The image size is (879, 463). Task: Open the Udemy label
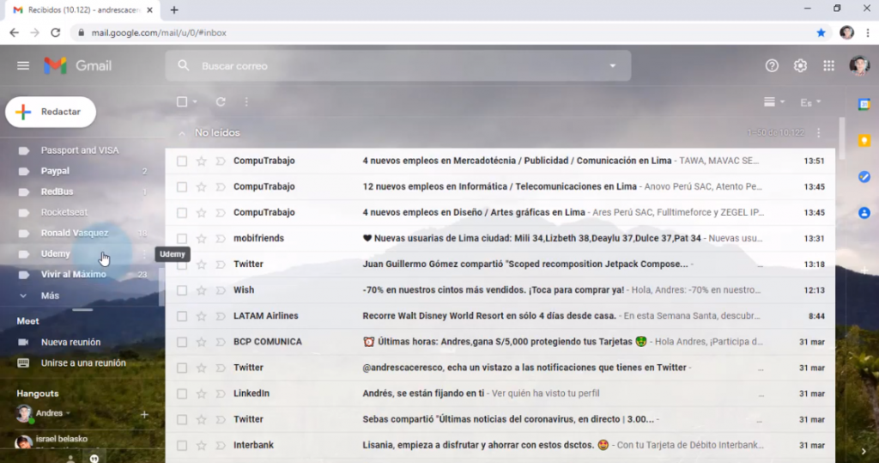point(56,254)
